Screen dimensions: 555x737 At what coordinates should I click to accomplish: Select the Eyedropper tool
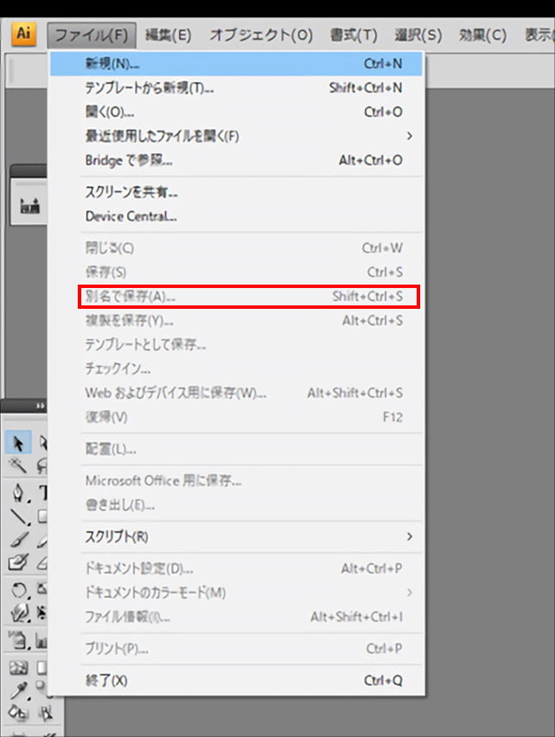click(19, 690)
